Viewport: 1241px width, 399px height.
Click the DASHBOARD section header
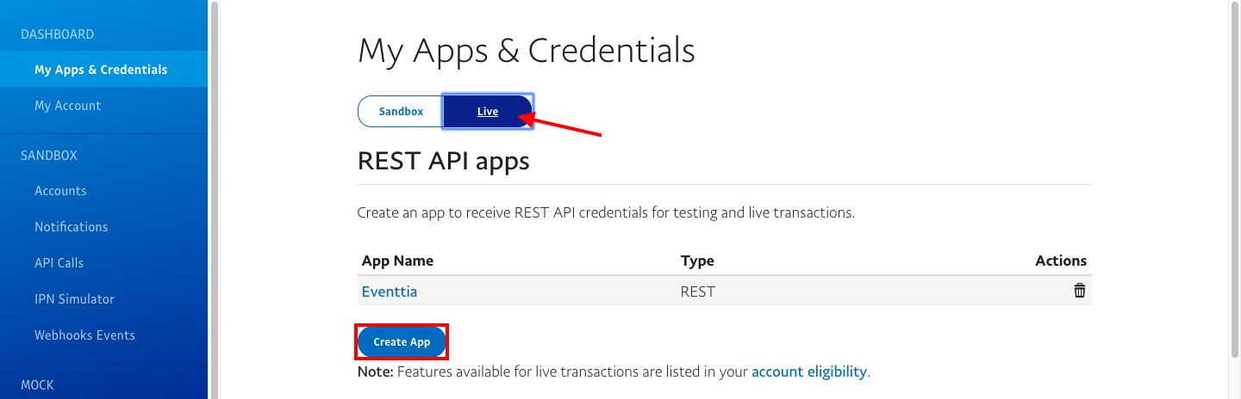[57, 34]
